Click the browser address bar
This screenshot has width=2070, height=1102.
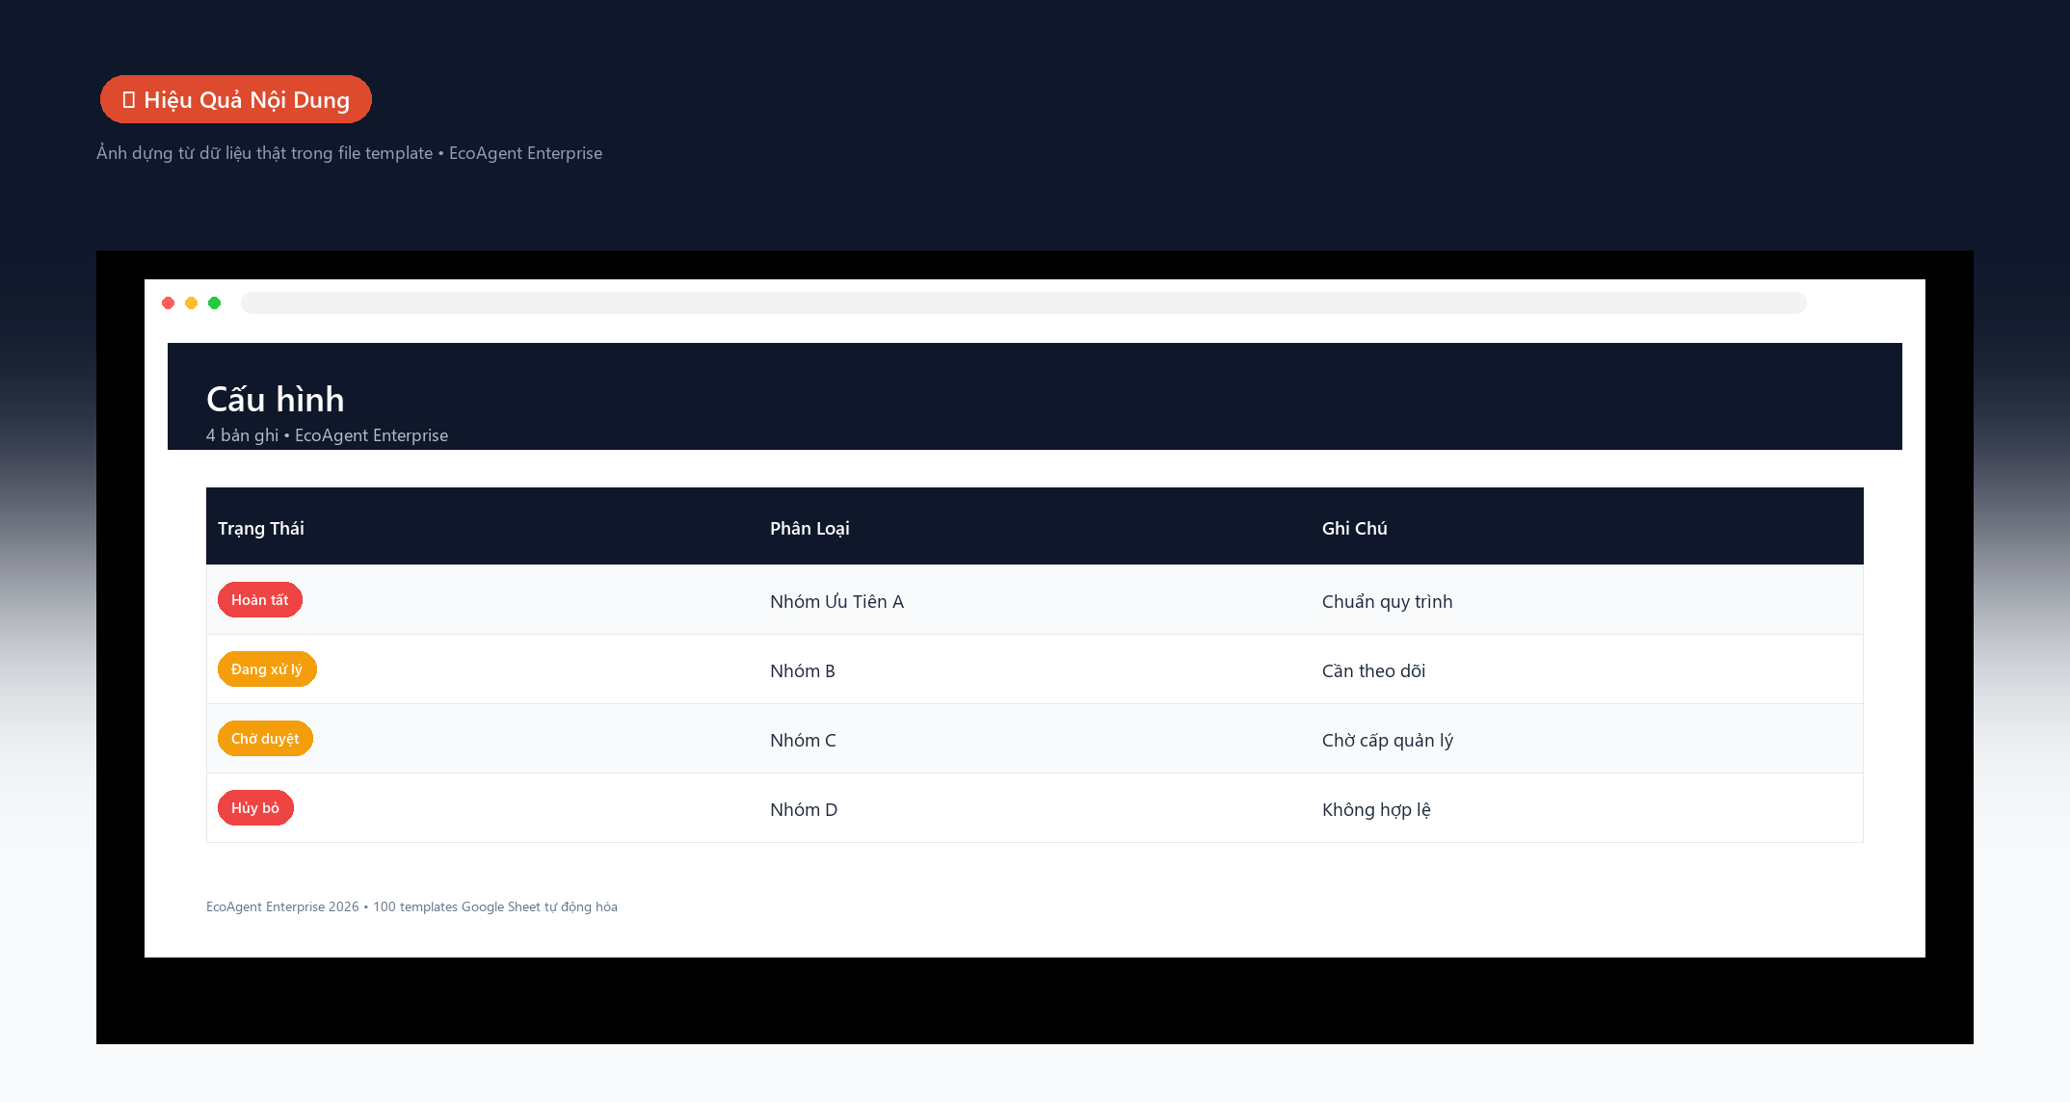point(1023,302)
